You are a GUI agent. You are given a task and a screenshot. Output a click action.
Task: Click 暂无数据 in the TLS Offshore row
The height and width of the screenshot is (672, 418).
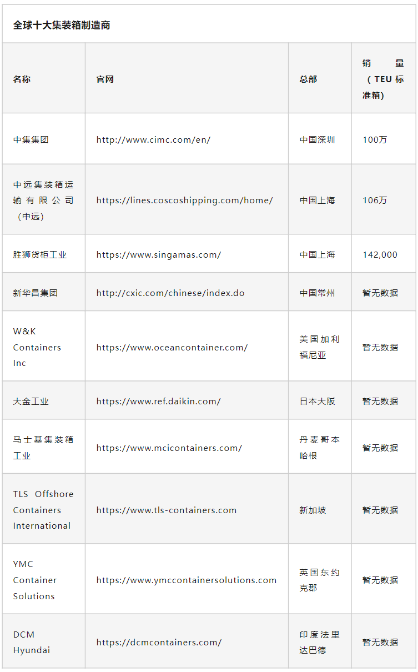[380, 510]
